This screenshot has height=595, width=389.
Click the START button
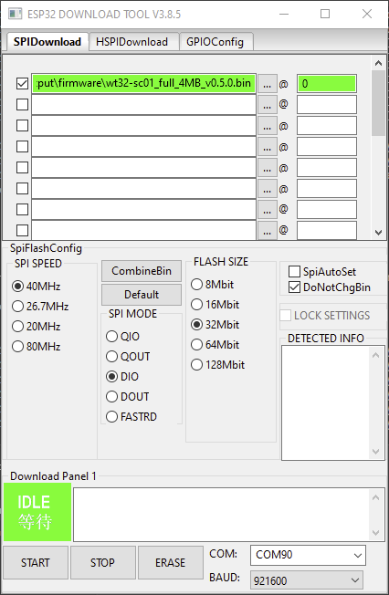(x=36, y=562)
